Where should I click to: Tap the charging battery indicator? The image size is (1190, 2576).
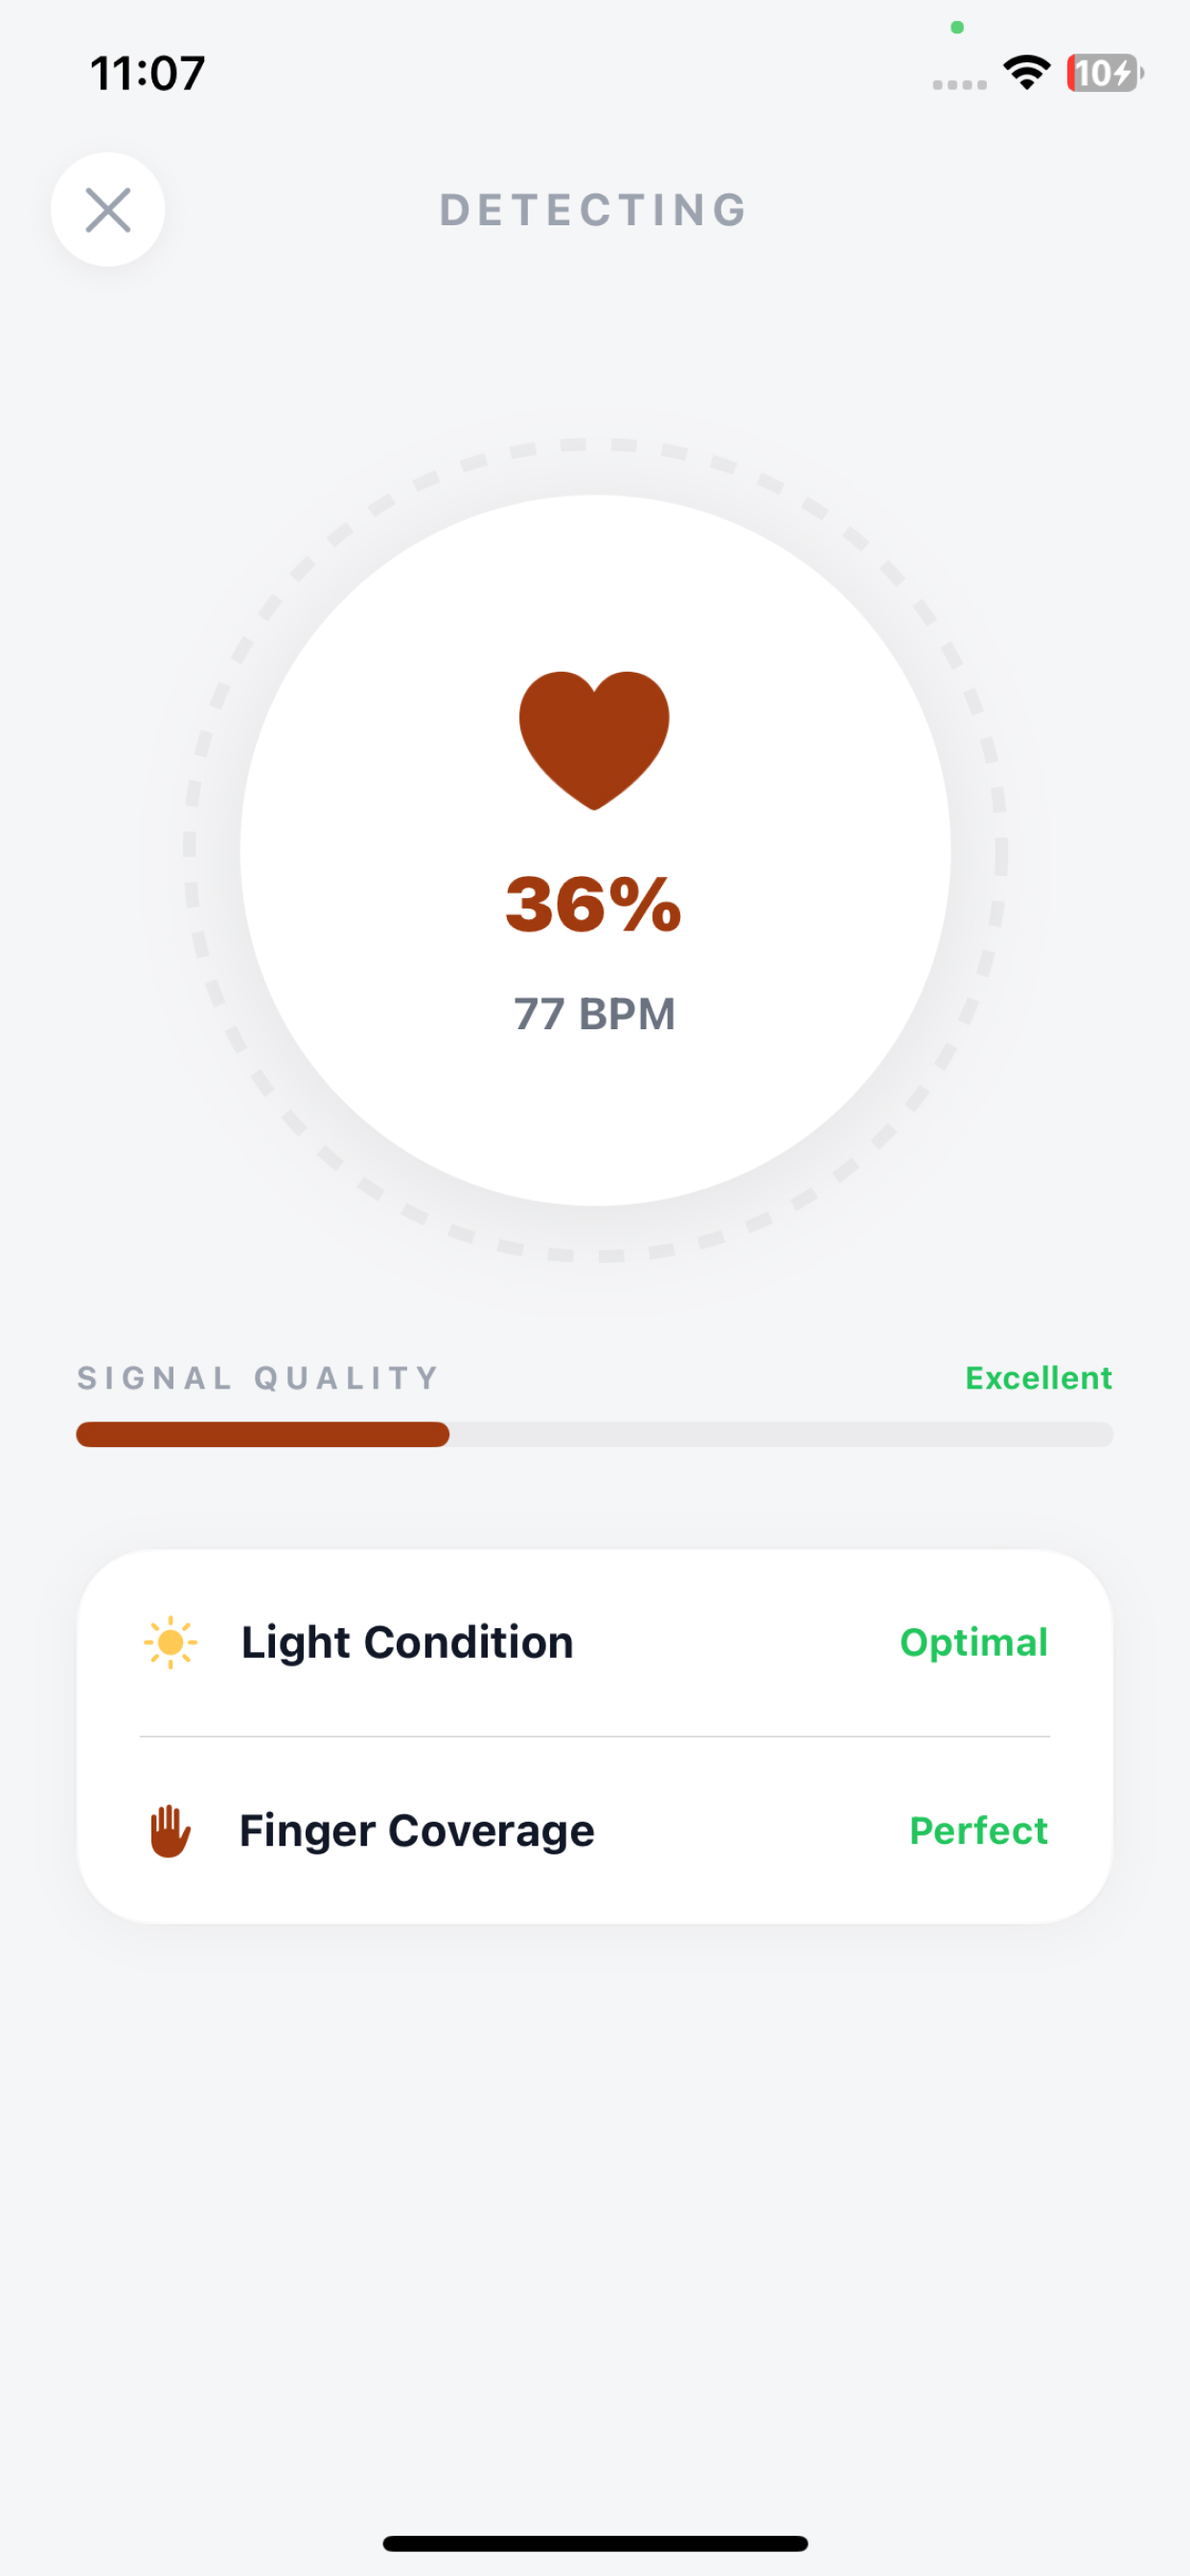click(x=1105, y=73)
